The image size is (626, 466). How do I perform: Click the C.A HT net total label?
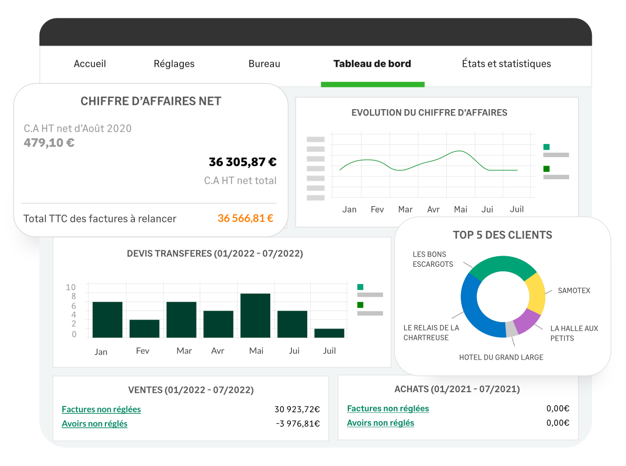point(240,181)
